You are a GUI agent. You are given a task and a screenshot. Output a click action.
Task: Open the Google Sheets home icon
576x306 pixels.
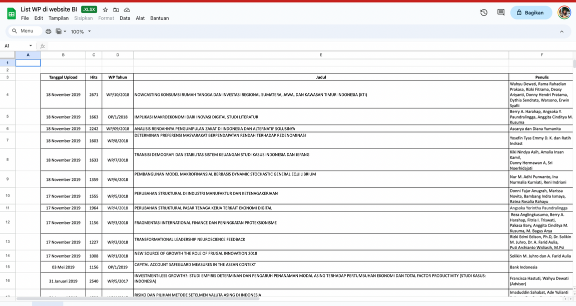click(x=11, y=13)
